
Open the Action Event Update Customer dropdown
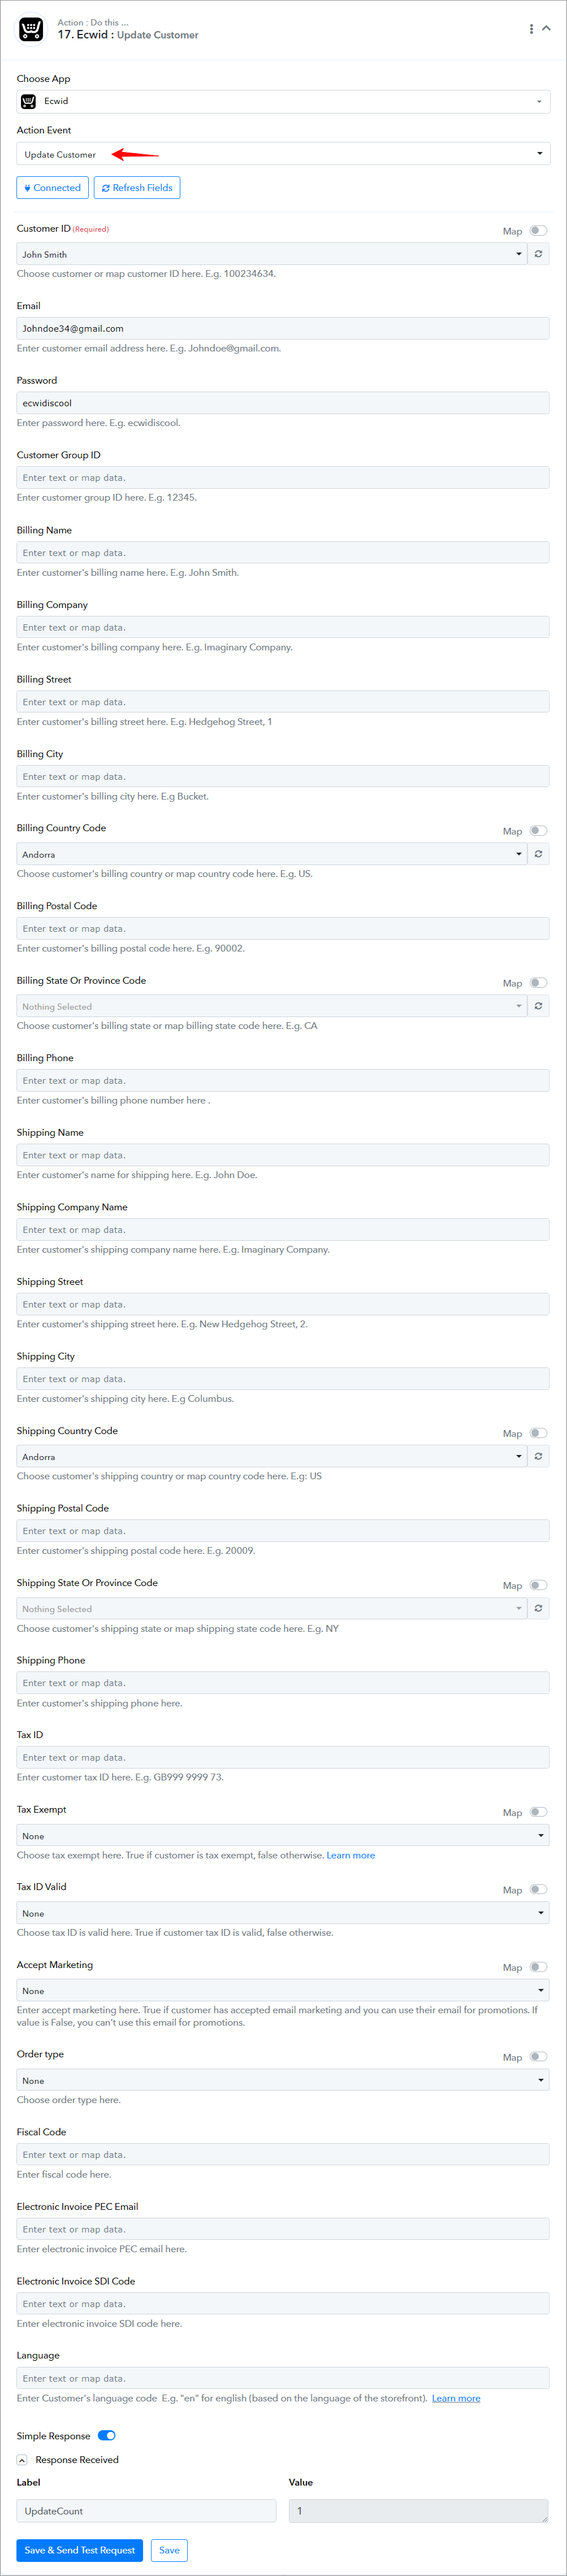(283, 154)
